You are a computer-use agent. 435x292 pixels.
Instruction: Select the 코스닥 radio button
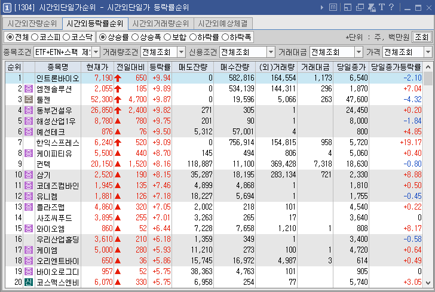click(x=66, y=37)
